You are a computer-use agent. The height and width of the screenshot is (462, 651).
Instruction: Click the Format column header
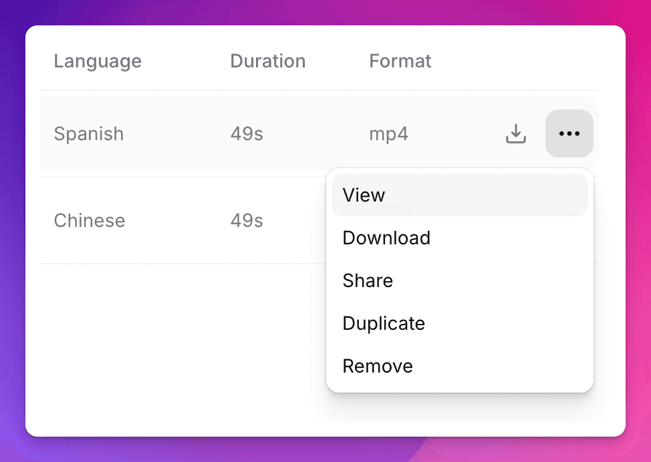point(400,61)
